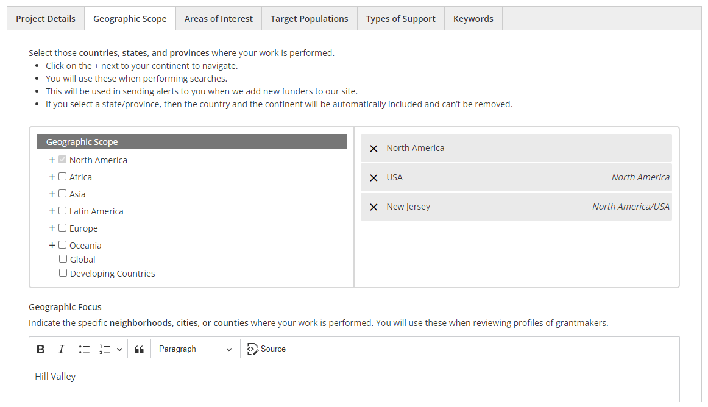Insert a bulleted list
This screenshot has height=407, width=708.
click(x=84, y=349)
